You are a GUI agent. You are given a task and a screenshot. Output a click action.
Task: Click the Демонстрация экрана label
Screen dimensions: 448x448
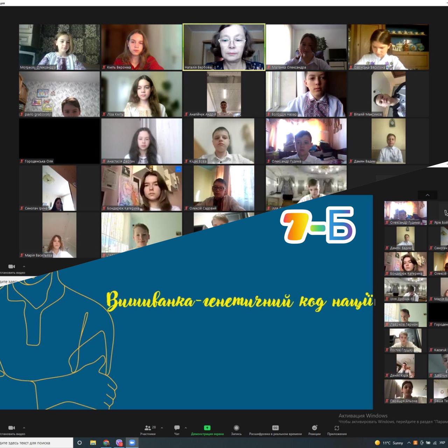click(x=207, y=434)
